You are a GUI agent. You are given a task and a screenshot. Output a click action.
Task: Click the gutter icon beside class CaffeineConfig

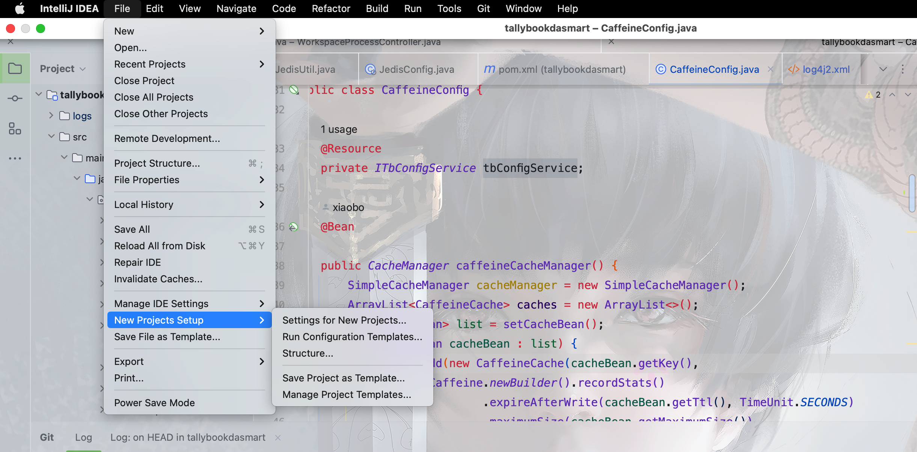[294, 90]
